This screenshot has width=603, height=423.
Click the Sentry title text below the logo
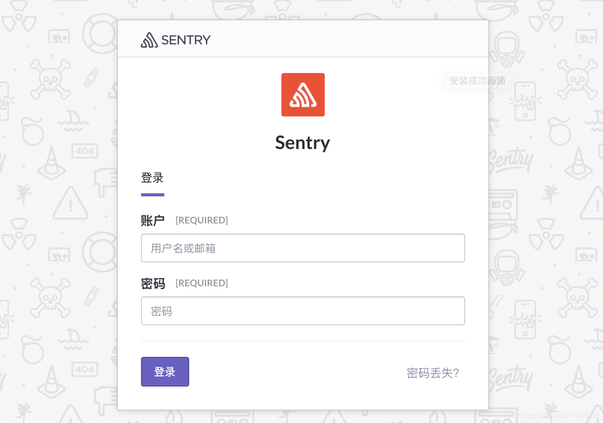[302, 143]
